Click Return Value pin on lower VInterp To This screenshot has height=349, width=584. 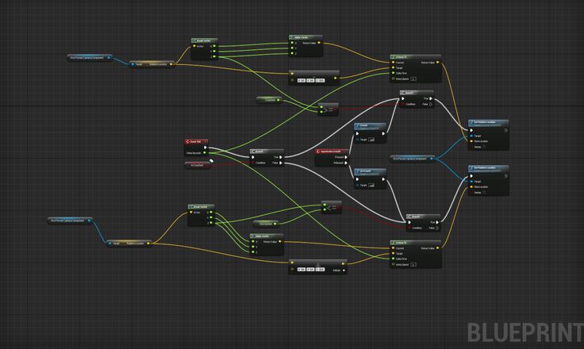point(438,247)
